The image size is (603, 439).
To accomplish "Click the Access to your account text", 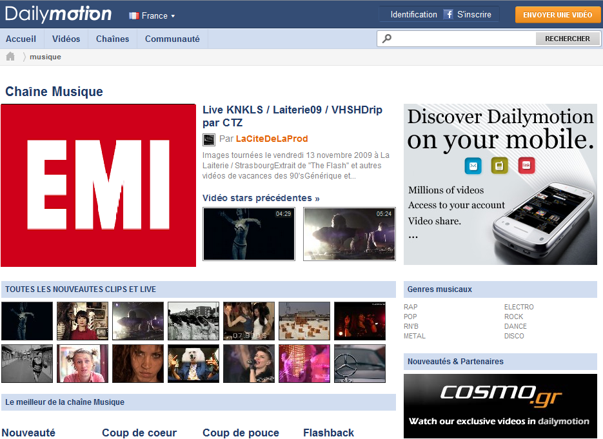I will coord(457,205).
